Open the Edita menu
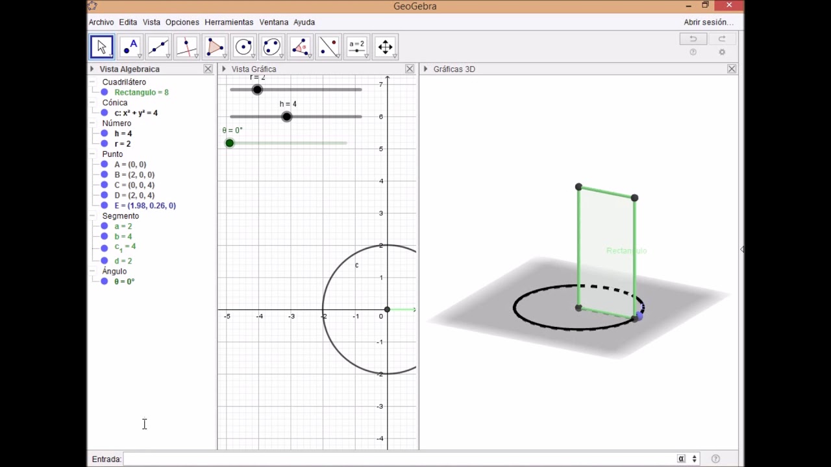Image resolution: width=831 pixels, height=467 pixels. (x=128, y=22)
